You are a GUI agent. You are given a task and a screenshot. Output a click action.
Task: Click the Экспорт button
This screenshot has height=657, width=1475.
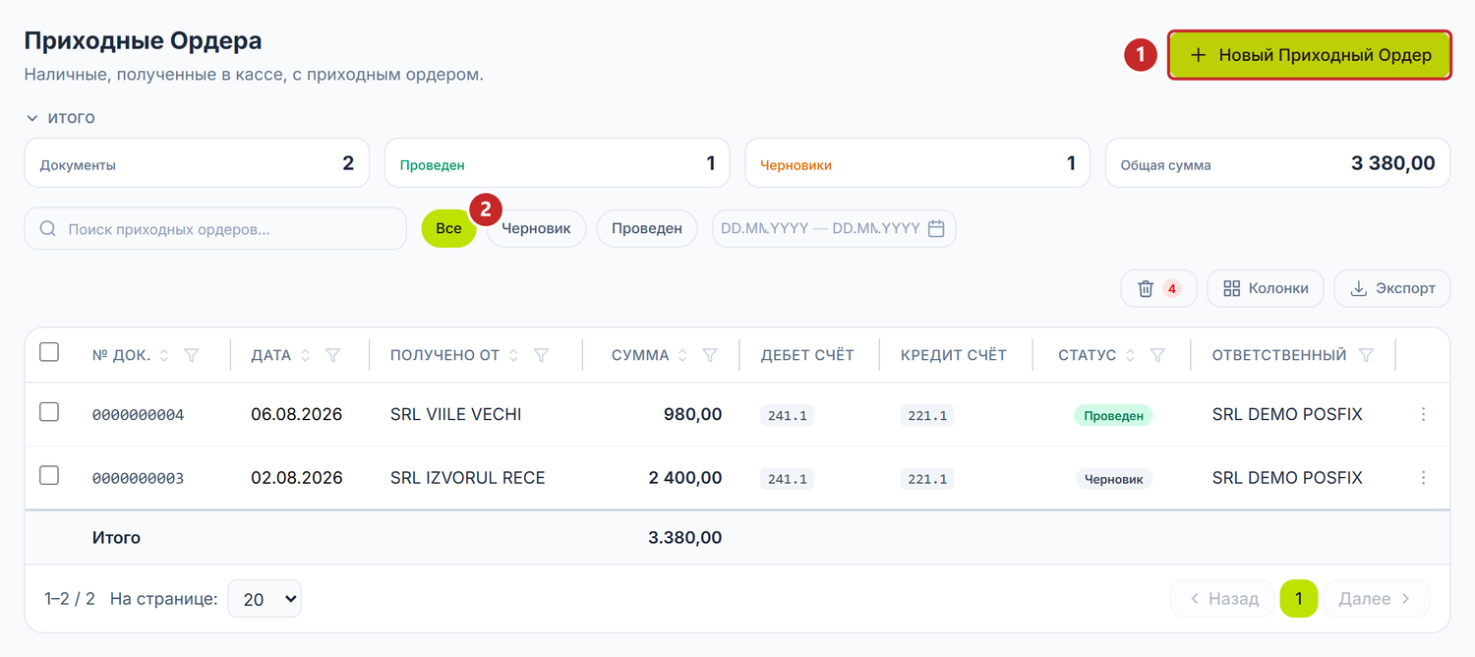1392,288
